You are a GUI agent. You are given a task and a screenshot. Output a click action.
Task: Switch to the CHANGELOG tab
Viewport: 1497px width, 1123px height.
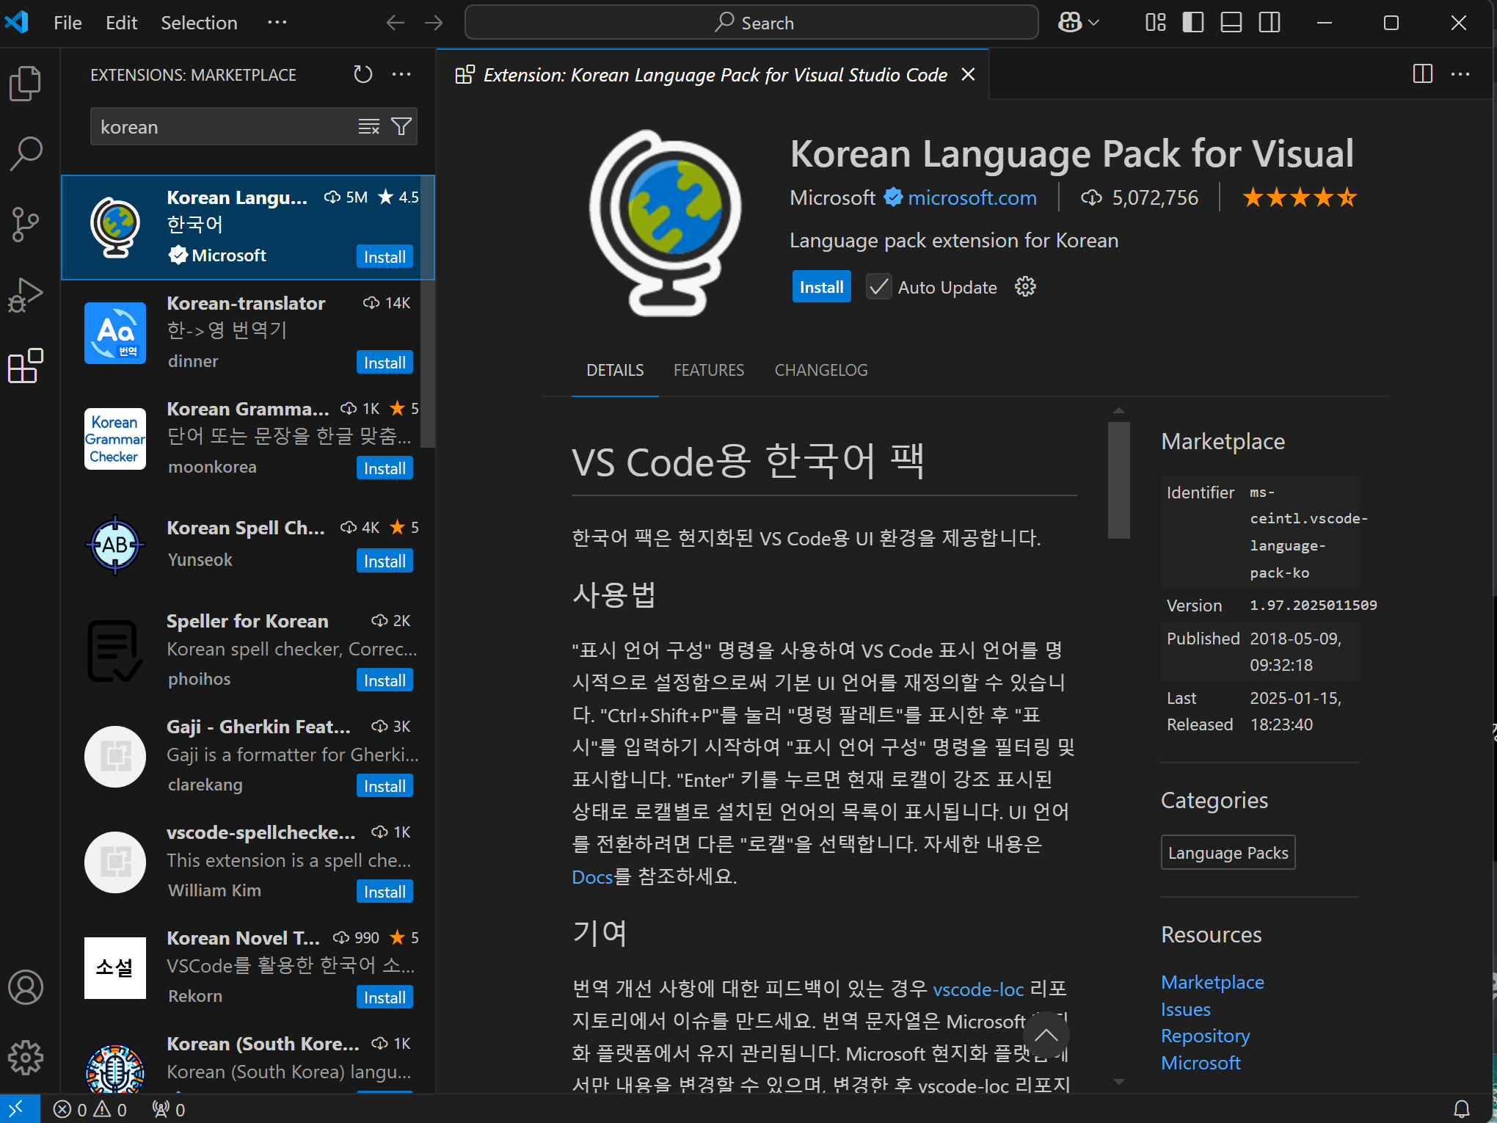point(821,370)
